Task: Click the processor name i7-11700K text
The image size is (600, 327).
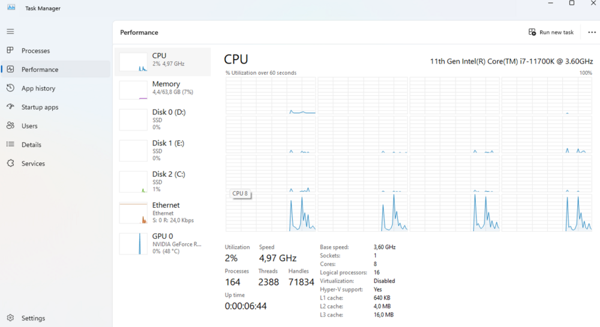Action: click(x=511, y=61)
